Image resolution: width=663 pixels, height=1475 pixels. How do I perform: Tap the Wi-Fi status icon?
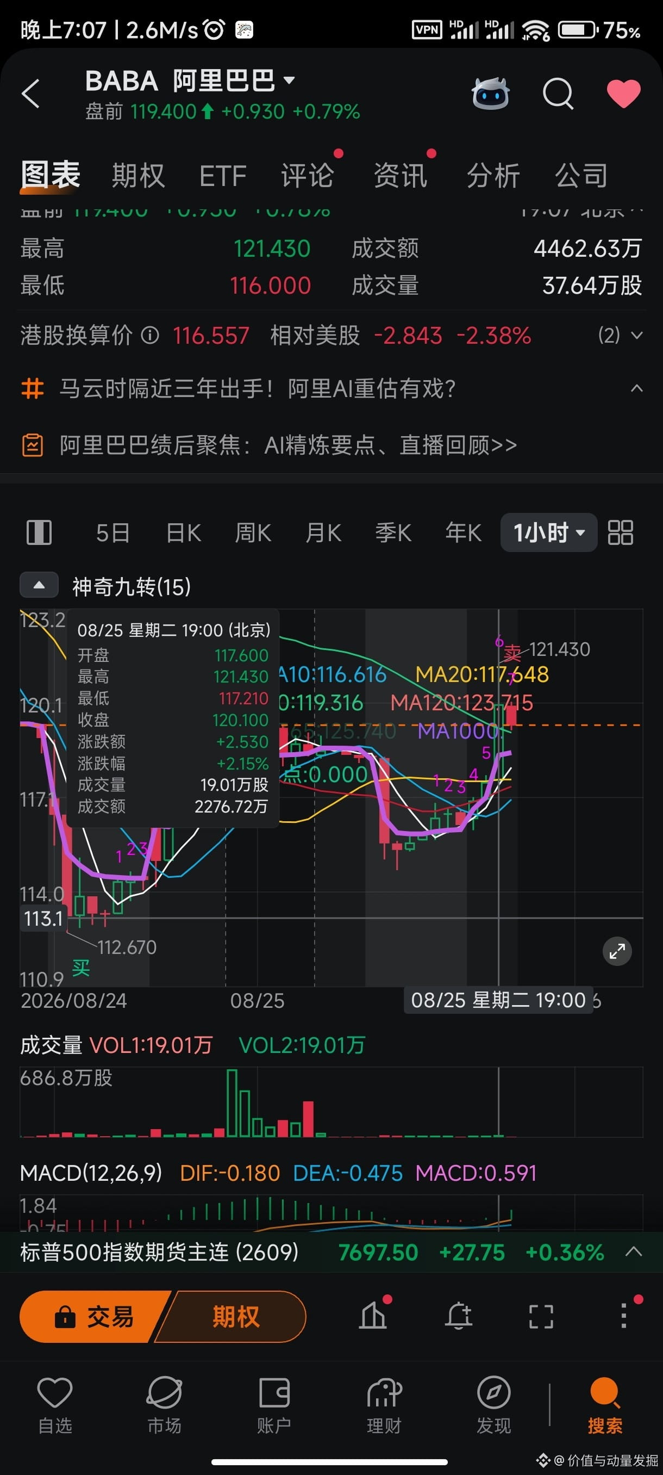point(535,30)
